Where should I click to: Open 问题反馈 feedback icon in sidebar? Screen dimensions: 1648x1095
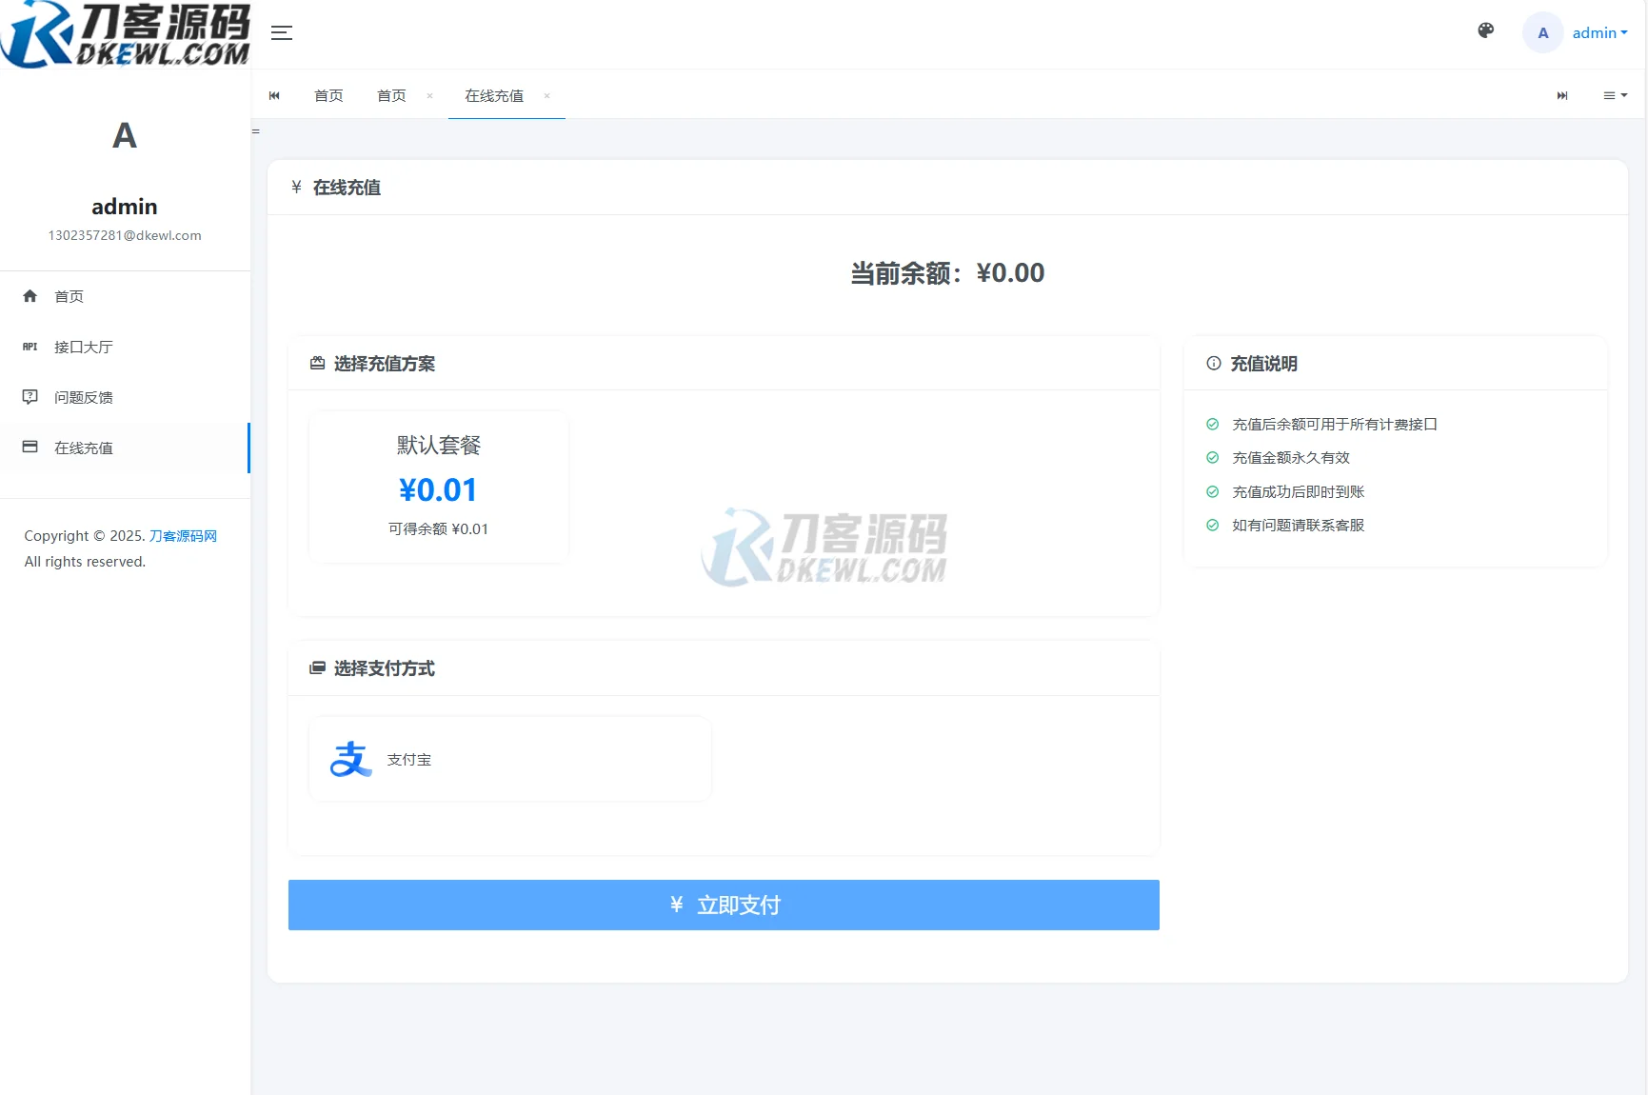pos(30,397)
